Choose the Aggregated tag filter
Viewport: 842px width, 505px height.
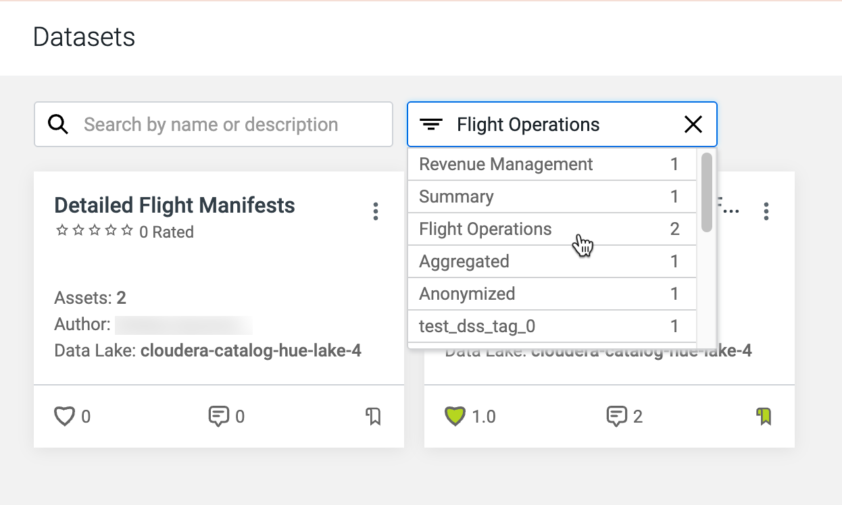click(464, 261)
